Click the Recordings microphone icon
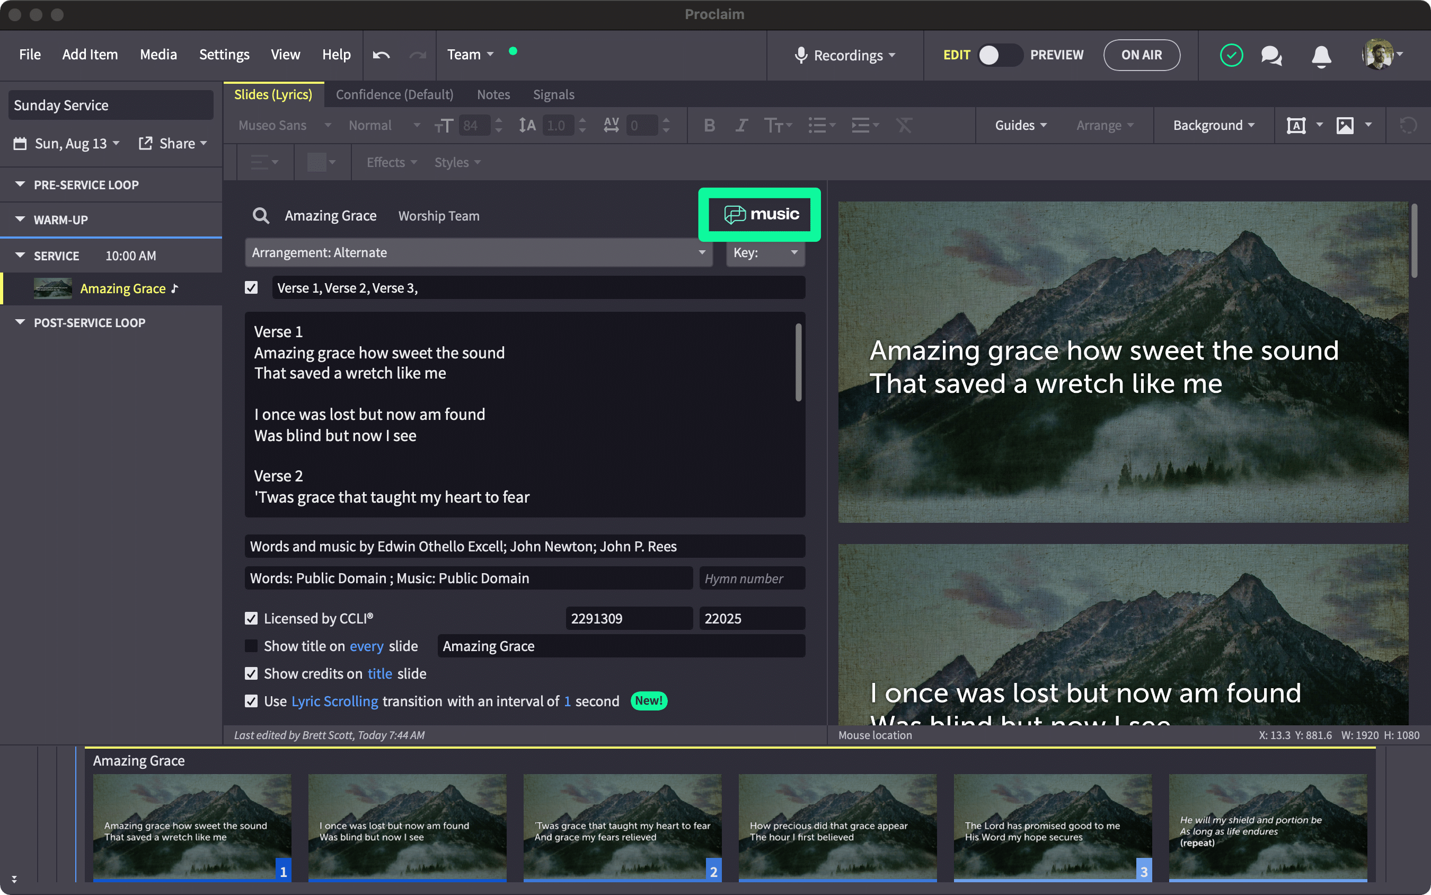Viewport: 1431px width, 895px height. [801, 55]
